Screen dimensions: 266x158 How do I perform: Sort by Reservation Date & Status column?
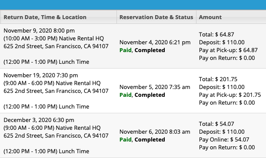pyautogui.click(x=156, y=17)
